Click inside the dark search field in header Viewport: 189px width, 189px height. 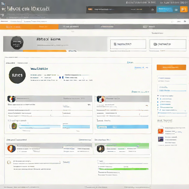point(121,10)
